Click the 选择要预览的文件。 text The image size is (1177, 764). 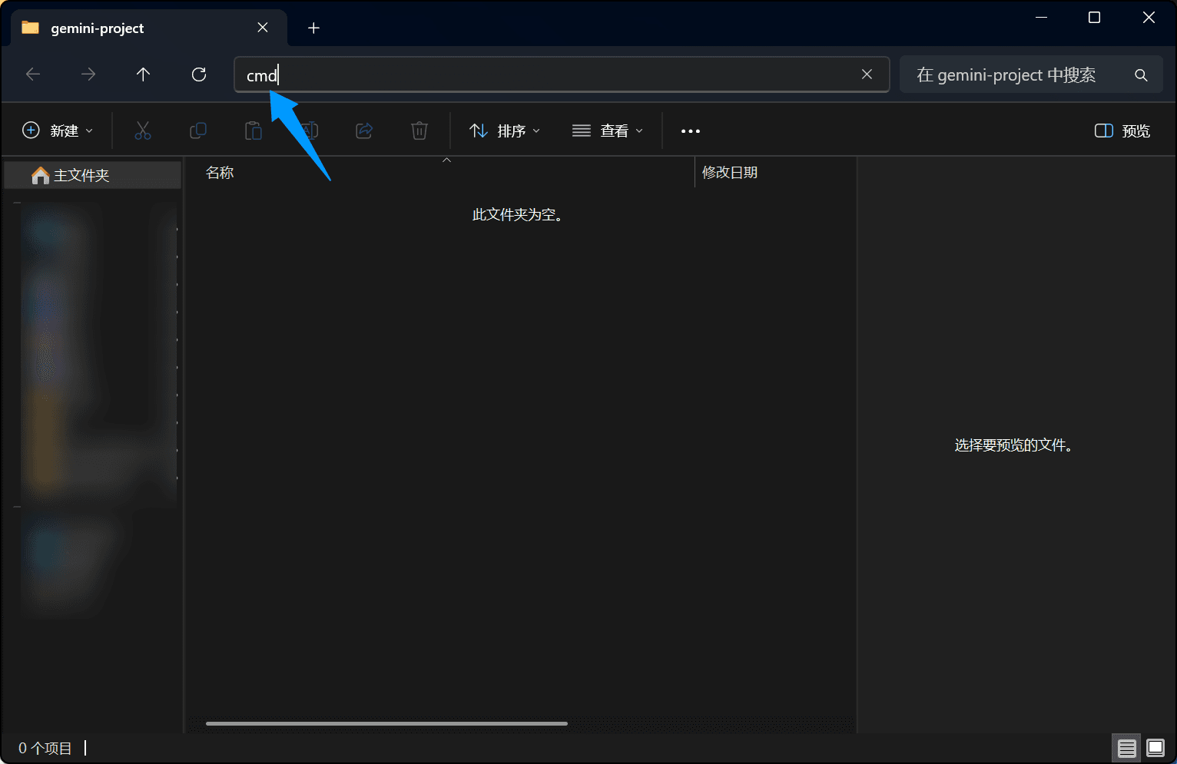coord(1013,445)
